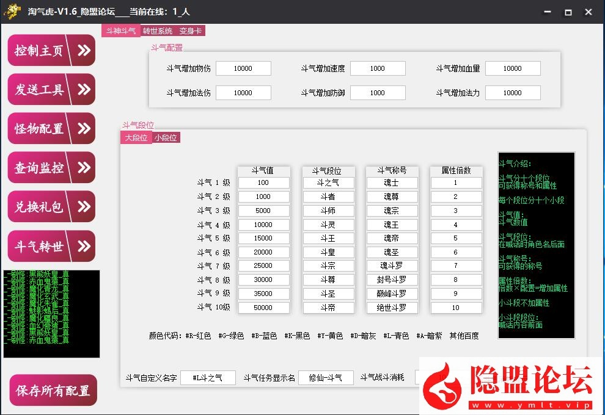Switch to the 转世系统 tab
Viewport: 605px width, 415px height.
[158, 31]
